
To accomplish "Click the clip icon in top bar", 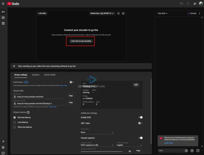I will tap(181, 3).
